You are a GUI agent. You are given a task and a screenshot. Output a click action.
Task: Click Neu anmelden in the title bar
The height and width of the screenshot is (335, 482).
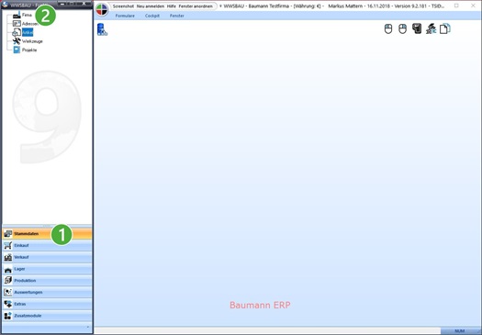[151, 6]
